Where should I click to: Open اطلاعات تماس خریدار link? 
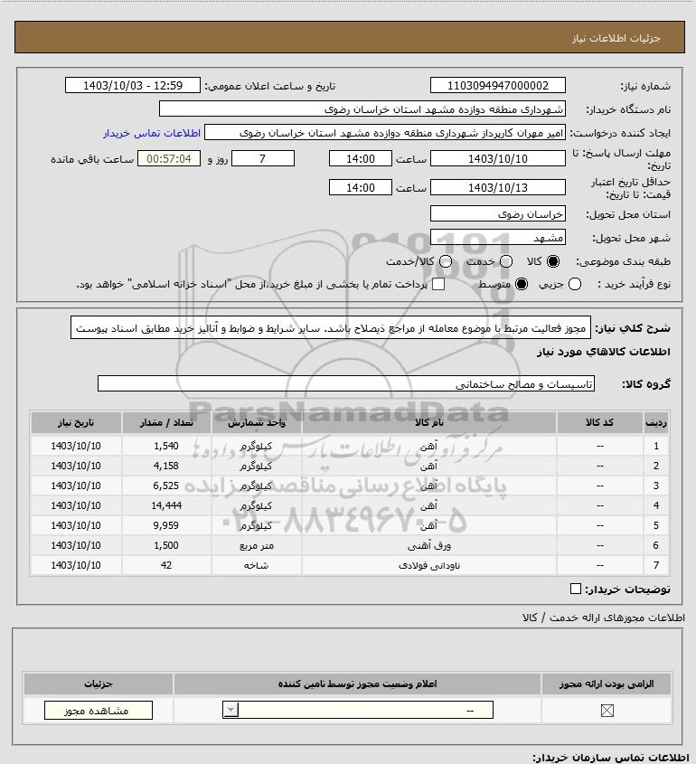pos(152,133)
